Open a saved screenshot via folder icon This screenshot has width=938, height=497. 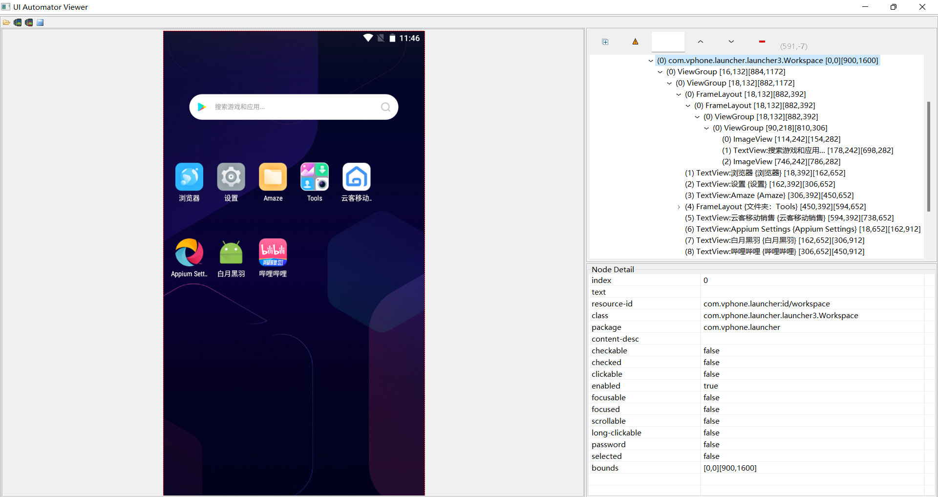point(6,22)
